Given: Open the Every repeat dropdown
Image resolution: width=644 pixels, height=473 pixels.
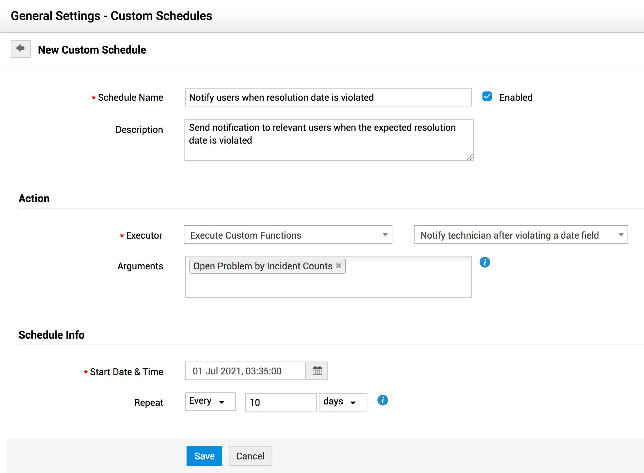Looking at the screenshot, I should pos(210,402).
